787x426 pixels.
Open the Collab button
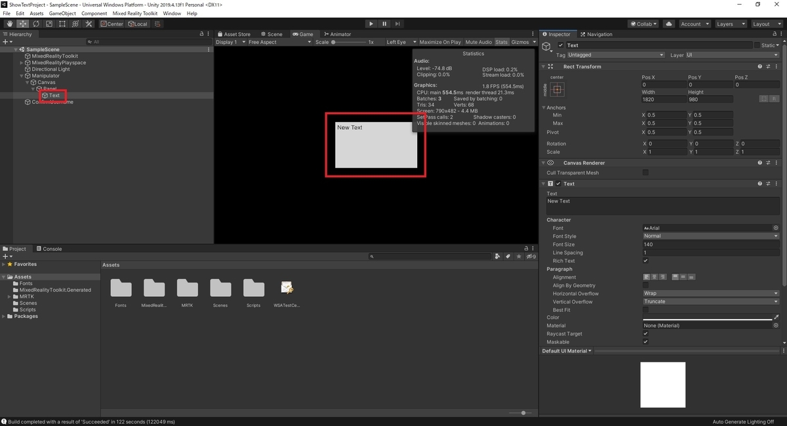[644, 24]
